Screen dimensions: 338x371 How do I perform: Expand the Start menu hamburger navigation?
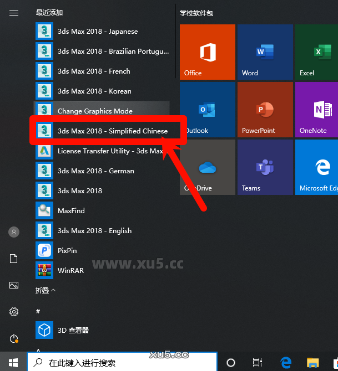coord(14,13)
